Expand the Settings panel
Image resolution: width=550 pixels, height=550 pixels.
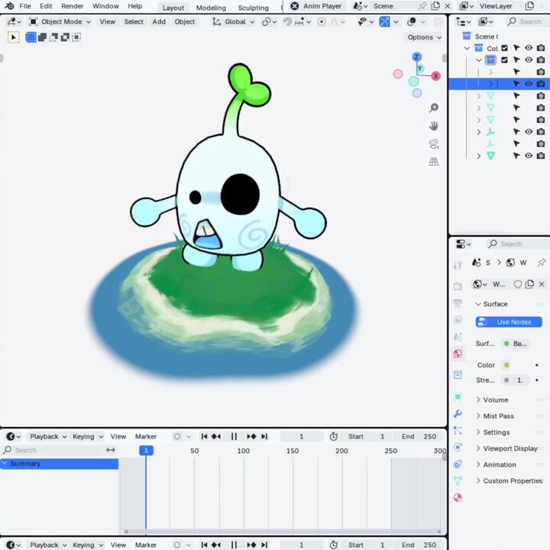[x=496, y=432]
